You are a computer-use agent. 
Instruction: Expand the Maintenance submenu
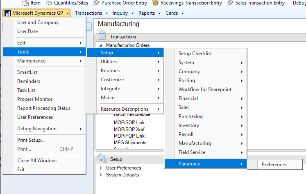[45, 61]
